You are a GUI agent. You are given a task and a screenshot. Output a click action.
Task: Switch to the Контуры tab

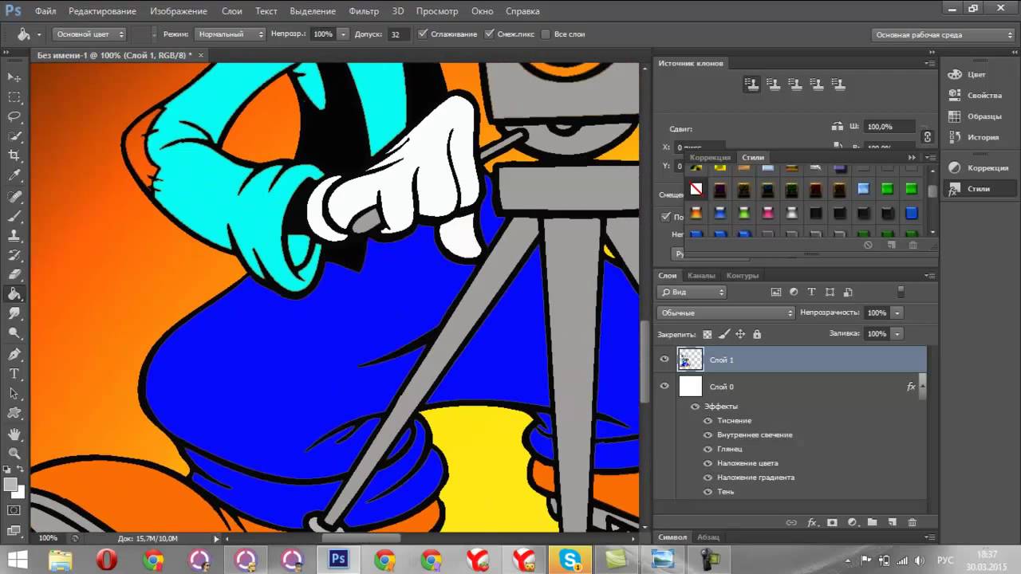743,276
